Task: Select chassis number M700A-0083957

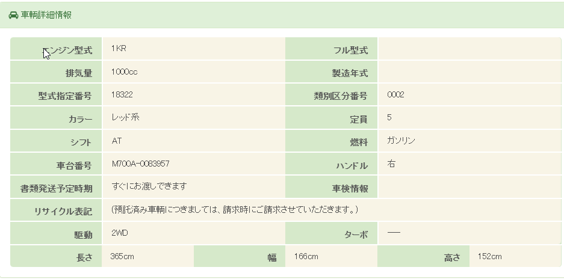Action: [x=140, y=164]
